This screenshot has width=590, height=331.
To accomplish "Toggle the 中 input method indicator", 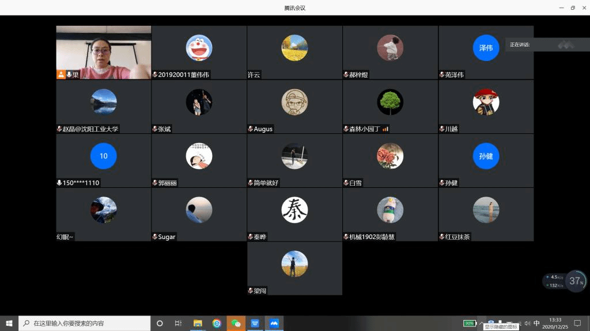I will [x=537, y=323].
